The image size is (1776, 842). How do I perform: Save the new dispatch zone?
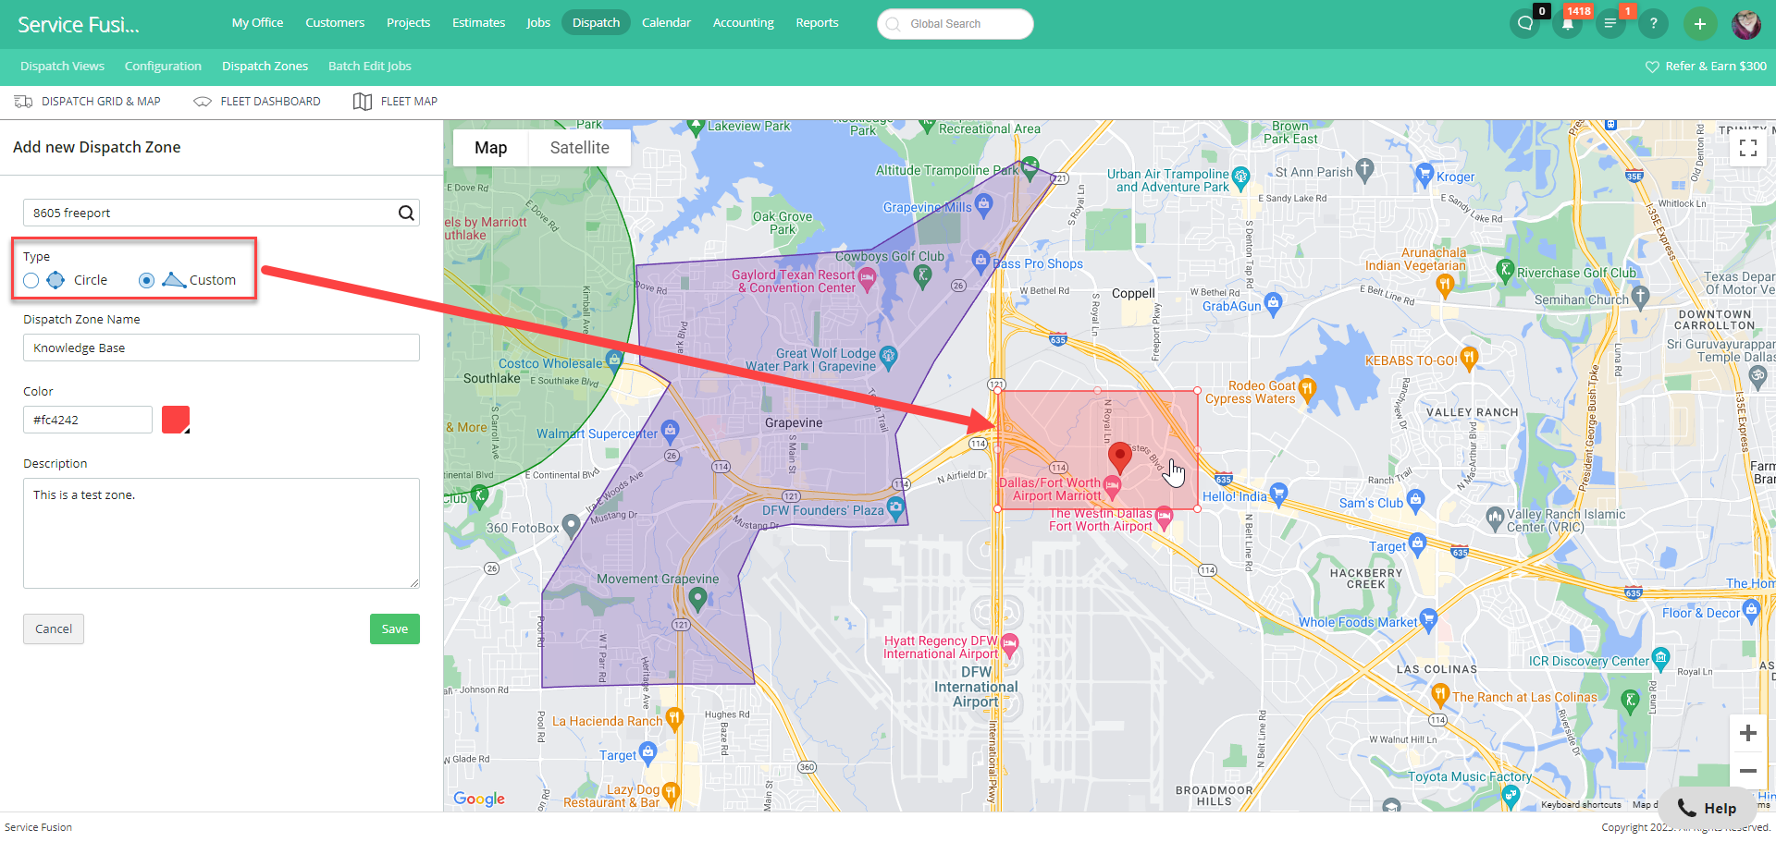(395, 629)
